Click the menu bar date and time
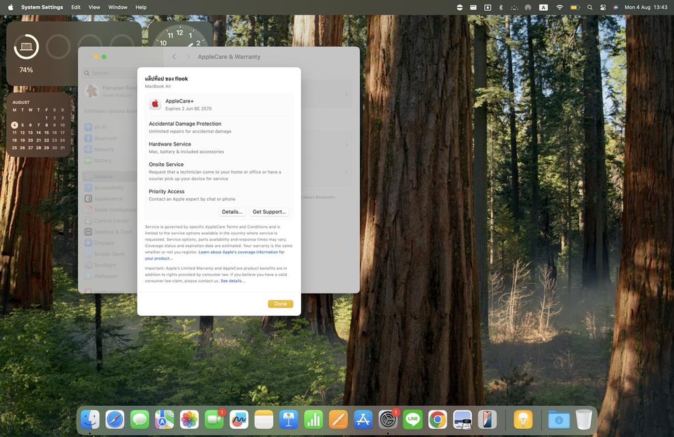This screenshot has height=437, width=674. tap(645, 8)
